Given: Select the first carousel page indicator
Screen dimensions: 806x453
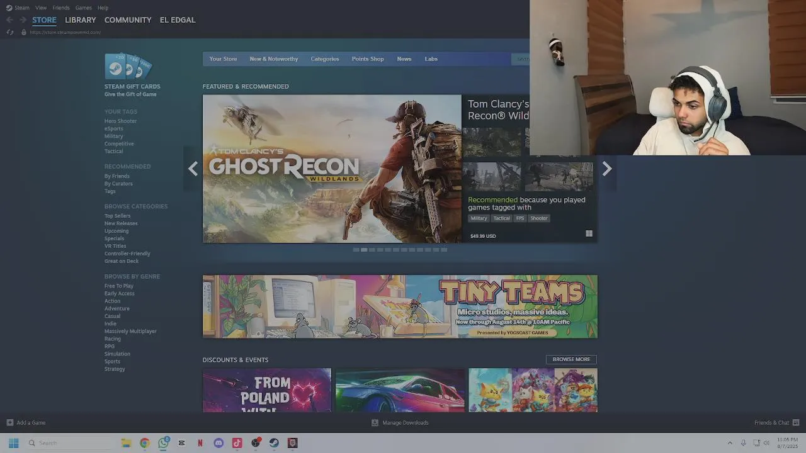Looking at the screenshot, I should [356, 250].
